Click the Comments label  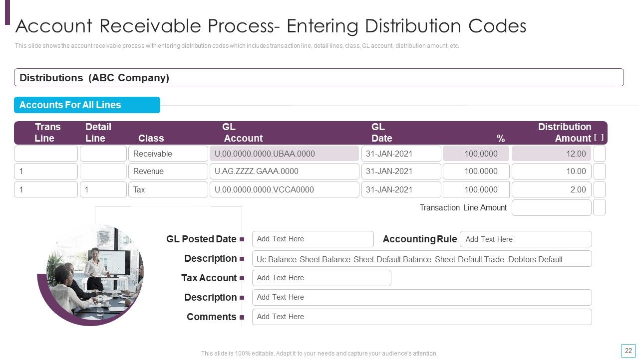pos(211,317)
